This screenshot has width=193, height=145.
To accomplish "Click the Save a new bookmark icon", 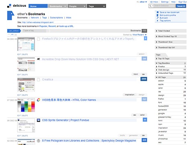I will tap(158, 12).
